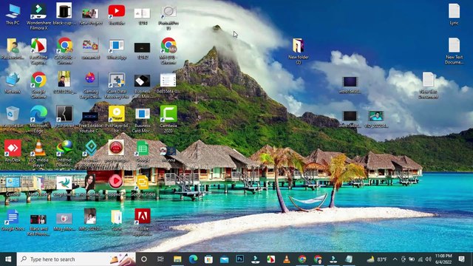Open Microsoft Store from the taskbar
The width and height of the screenshot is (473, 266).
[208, 259]
